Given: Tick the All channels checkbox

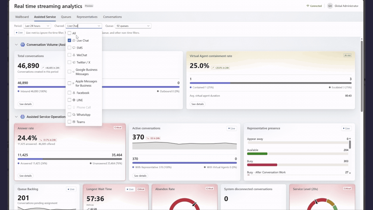Looking at the screenshot, I should point(70,33).
